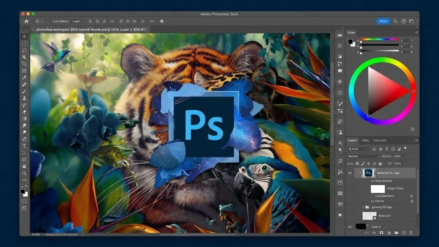Go to the Home screen

[x=26, y=21]
